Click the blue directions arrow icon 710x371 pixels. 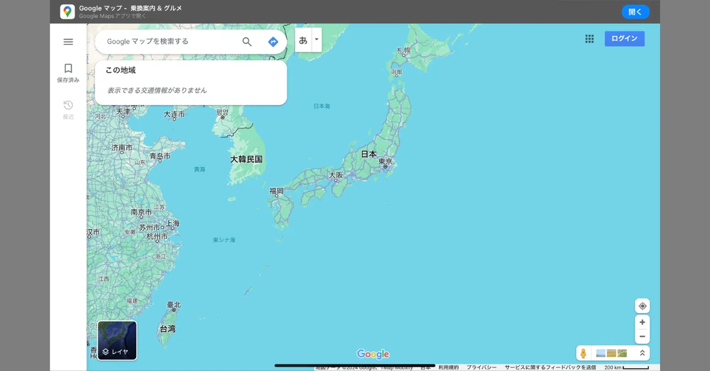pyautogui.click(x=273, y=41)
